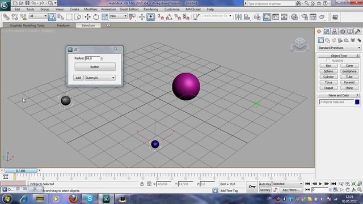Open the Rendering menu
Image resolution: width=363 pixels, height=204 pixels.
(x=151, y=9)
